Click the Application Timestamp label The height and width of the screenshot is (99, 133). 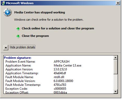22,73
